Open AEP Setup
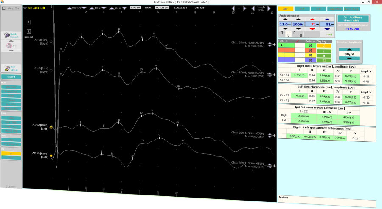This screenshot has width=382, height=209. coord(11,68)
